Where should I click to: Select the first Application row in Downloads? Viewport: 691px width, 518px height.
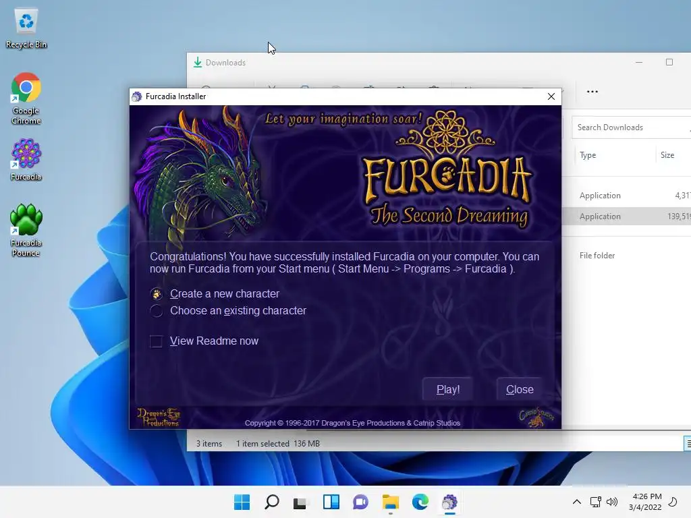(626, 196)
